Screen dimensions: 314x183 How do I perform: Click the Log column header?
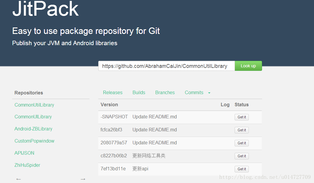(x=225, y=105)
